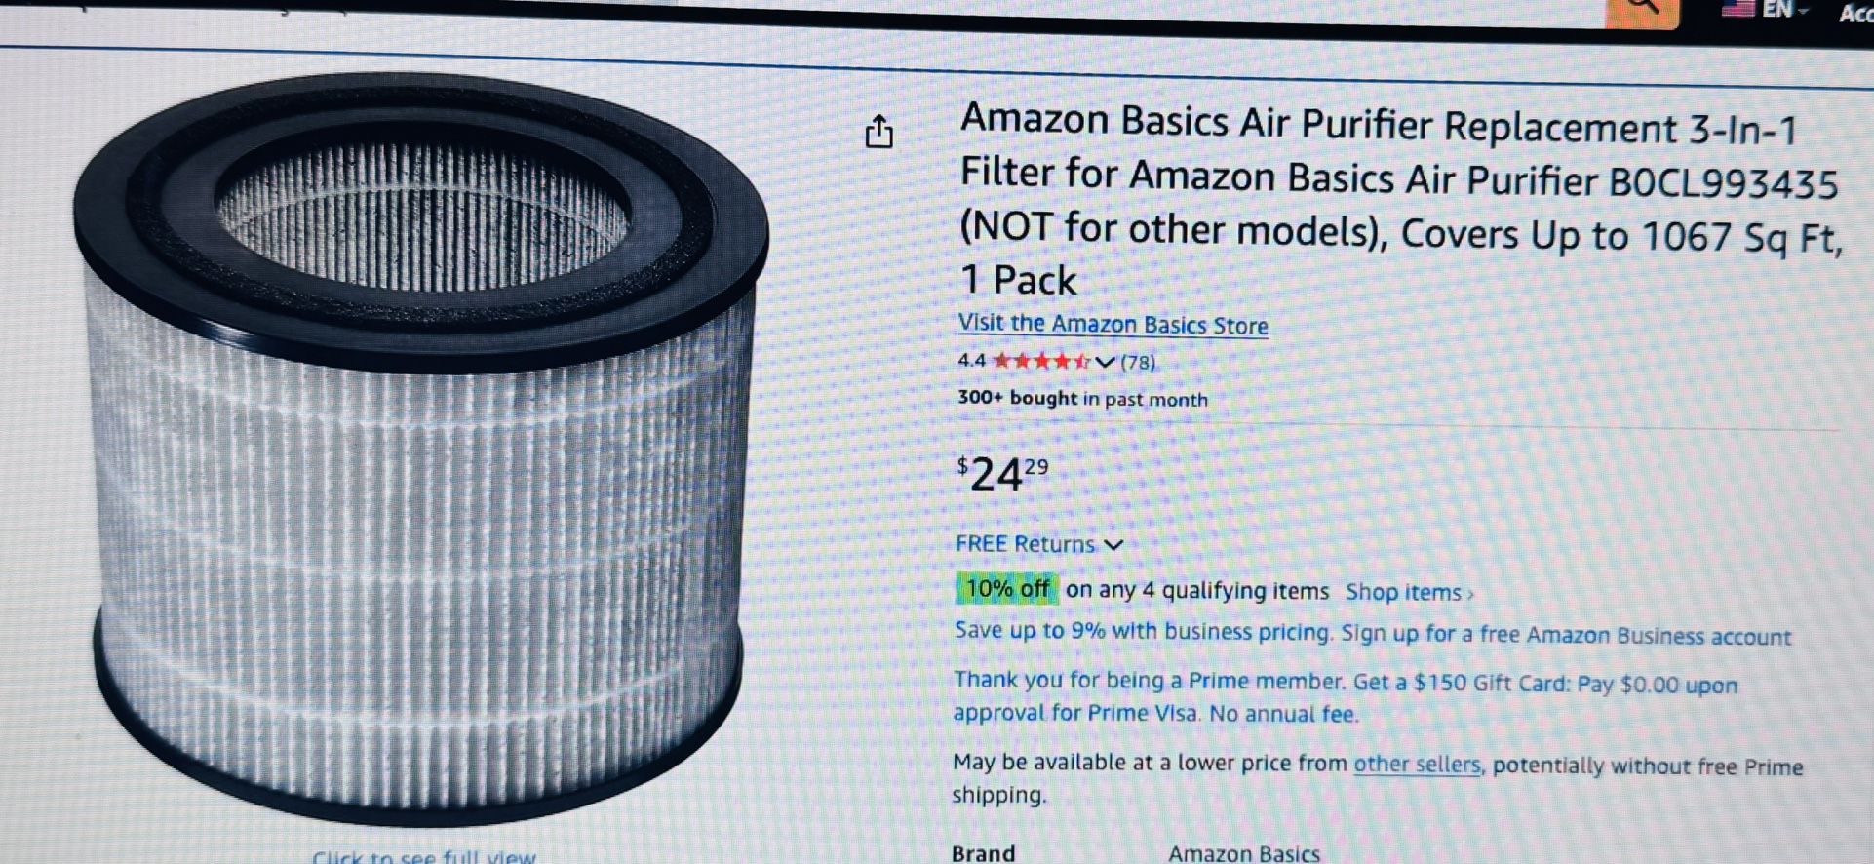Click the 4.4 rating number
Viewport: 1874px width, 864px height.
pyautogui.click(x=971, y=361)
